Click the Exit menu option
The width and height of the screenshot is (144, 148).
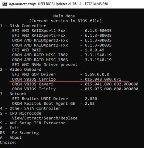coord(10,128)
